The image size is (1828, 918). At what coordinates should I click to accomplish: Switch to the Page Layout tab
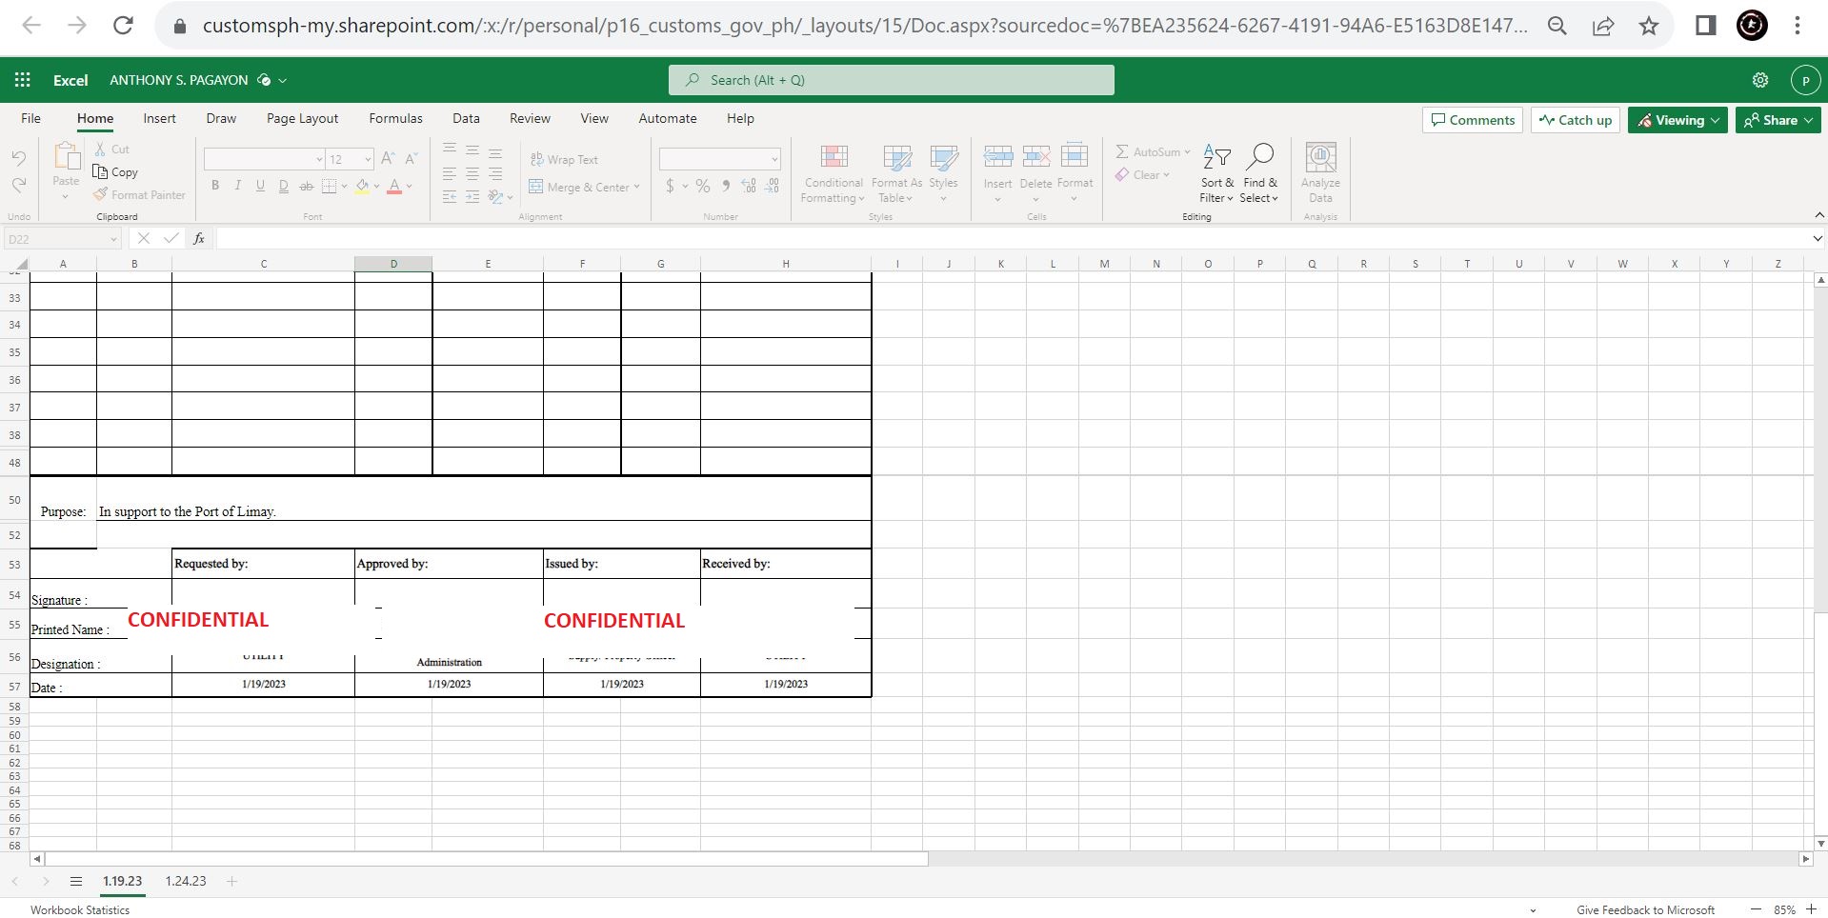(x=302, y=118)
